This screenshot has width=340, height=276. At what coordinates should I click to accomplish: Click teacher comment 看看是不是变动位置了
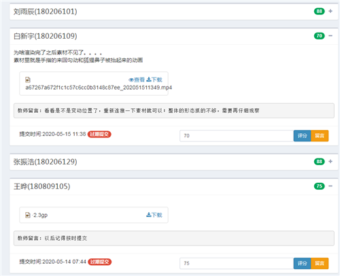click(x=139, y=111)
